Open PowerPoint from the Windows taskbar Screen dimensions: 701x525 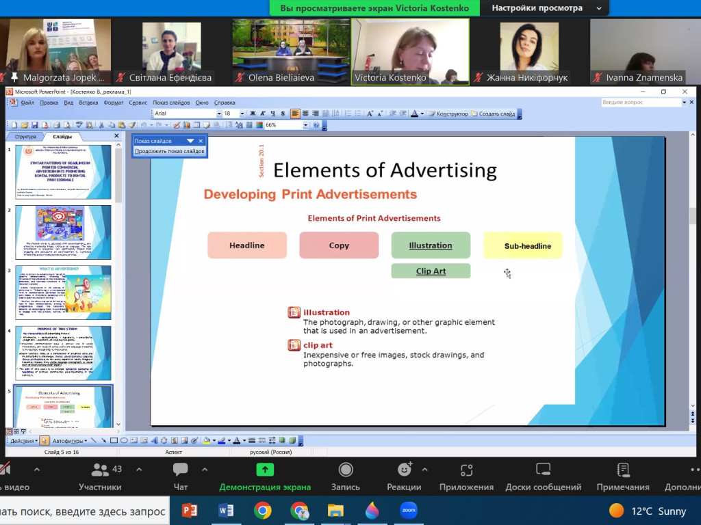pyautogui.click(x=190, y=510)
